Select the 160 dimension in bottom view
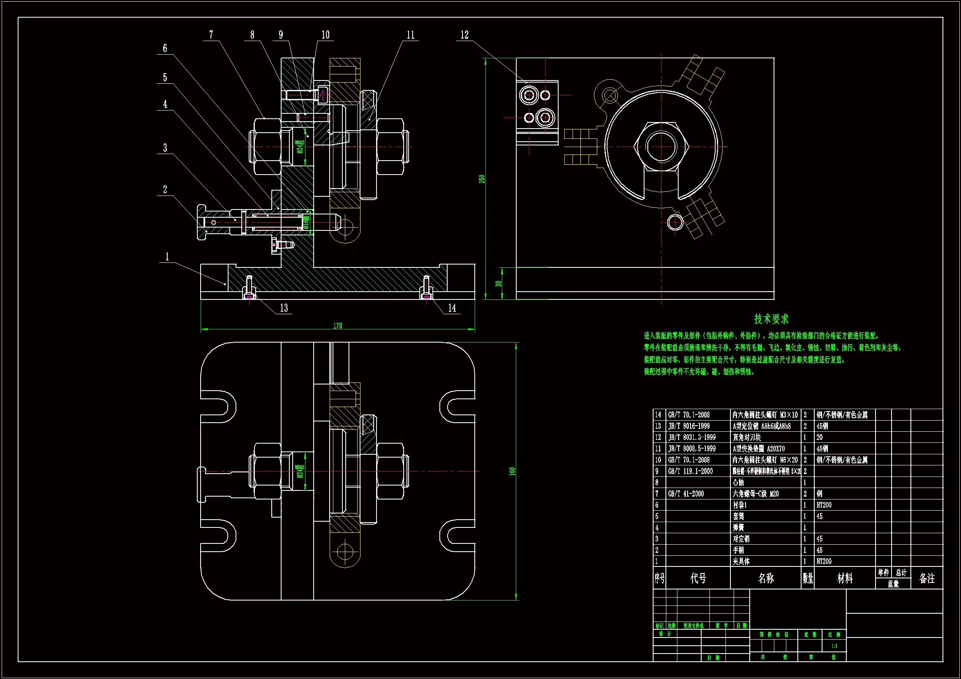Screen dimensions: 961x679 512,471
